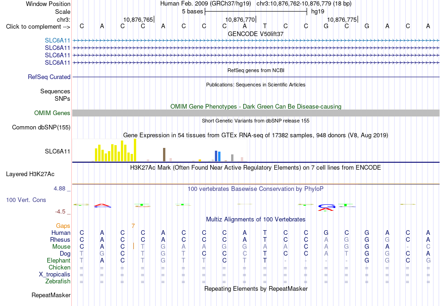Image resolution: width=440 pixels, height=306 pixels.
Task: Click the blue bars in GTEx chart
Action: (218, 156)
